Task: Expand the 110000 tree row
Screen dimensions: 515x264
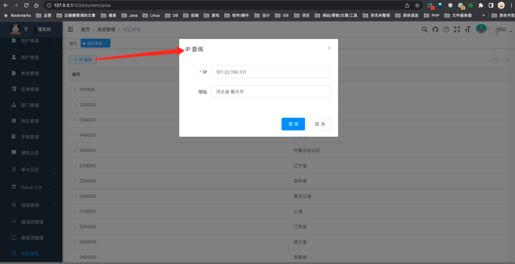Action: pos(75,89)
